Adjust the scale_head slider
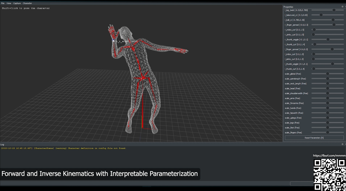Viewport: 346px width, 191px height. pyautogui.click(x=327, y=88)
